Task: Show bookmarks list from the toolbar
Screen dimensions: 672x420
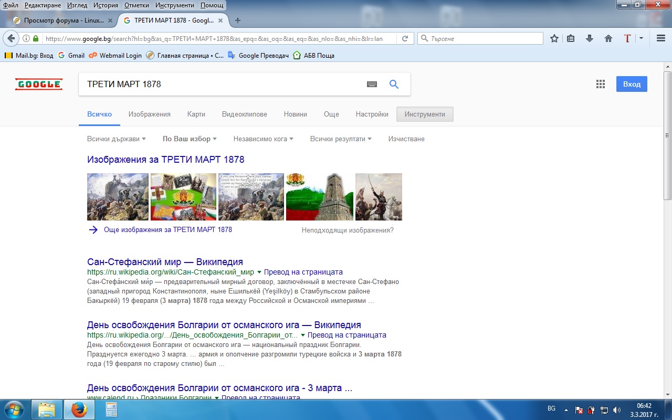Action: [x=571, y=38]
